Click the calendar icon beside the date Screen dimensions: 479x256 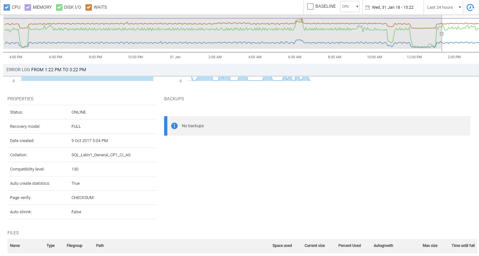click(368, 7)
